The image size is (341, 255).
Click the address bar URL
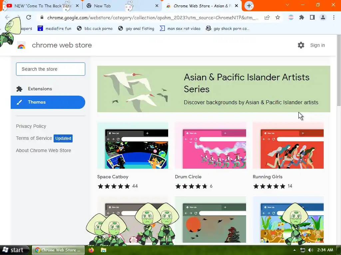click(153, 18)
